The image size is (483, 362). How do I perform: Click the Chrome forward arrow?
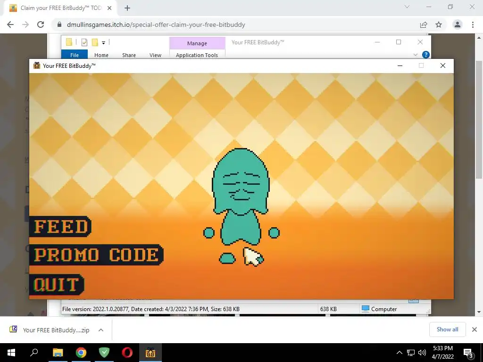coord(25,25)
